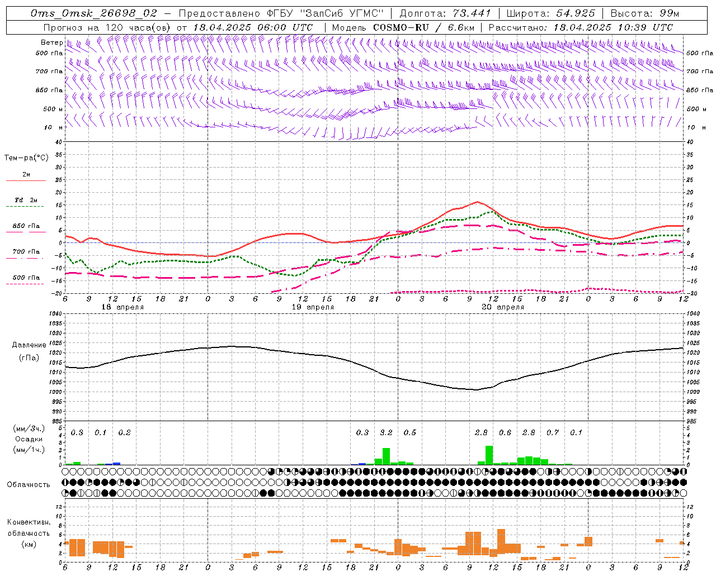This screenshot has width=716, height=572.
Task: Select the provider text "Предоставлено ФГБУ ЗапСиб УГМС"
Action: click(281, 13)
